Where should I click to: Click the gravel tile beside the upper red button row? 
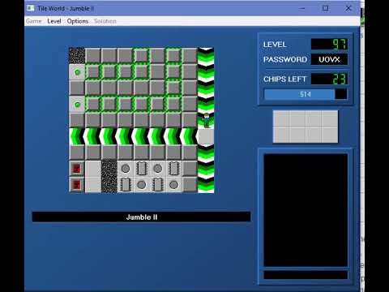pos(109,169)
